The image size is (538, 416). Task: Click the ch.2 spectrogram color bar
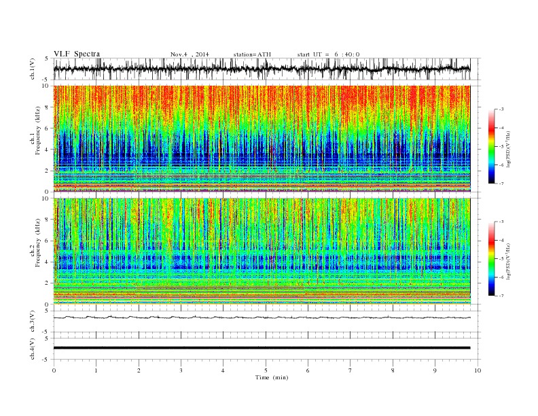491,259
